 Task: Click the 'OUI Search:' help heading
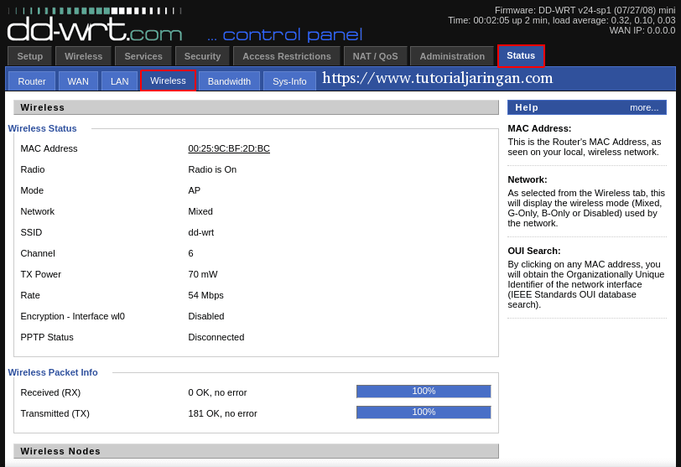tap(534, 251)
